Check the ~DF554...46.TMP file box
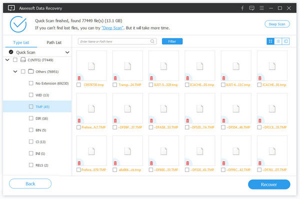Viewport: 300px width, 199px height. (x=223, y=127)
